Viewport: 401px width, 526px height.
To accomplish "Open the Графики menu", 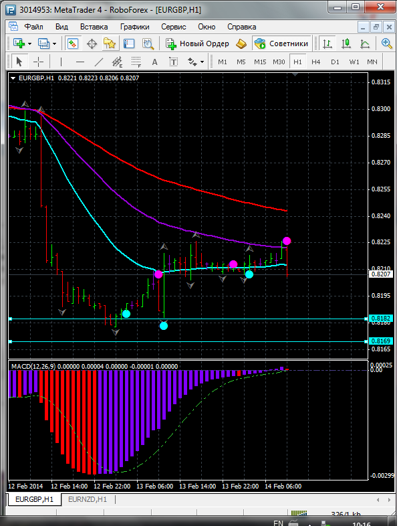I will (135, 27).
